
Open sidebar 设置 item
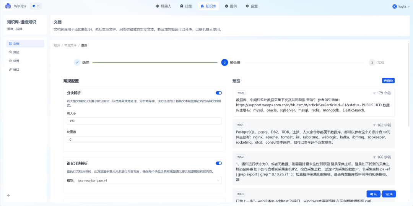pyautogui.click(x=25, y=61)
